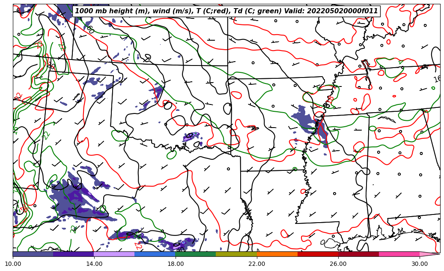
Task: Click the 22.00 colorbar tick label
Action: click(x=257, y=264)
